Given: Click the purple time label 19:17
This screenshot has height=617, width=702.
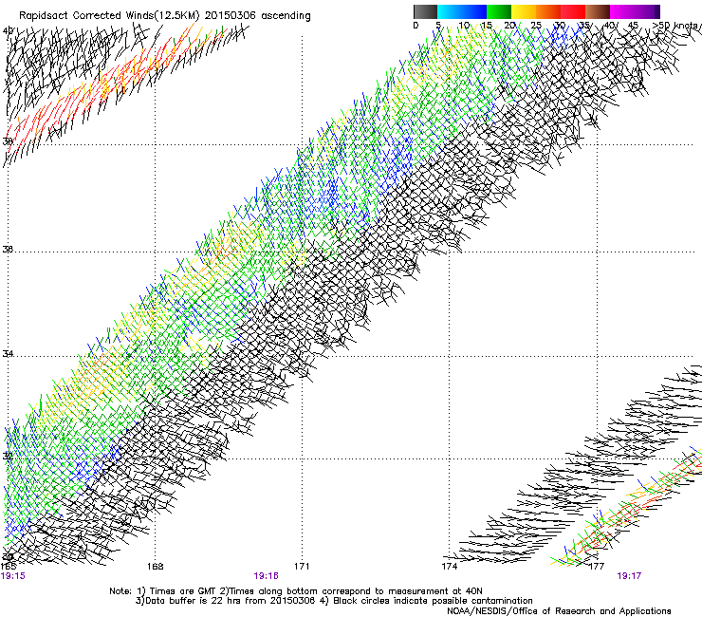Looking at the screenshot, I should (x=629, y=576).
